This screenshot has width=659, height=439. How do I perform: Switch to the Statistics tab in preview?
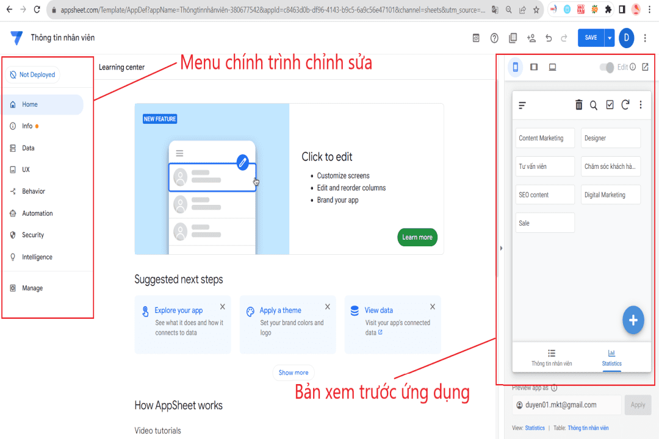pyautogui.click(x=611, y=358)
